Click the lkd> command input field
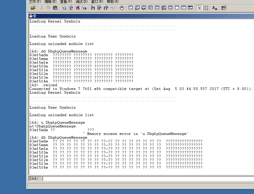Image resolution: width=254 pixels, height=194 pixels. pyautogui.click(x=148, y=178)
